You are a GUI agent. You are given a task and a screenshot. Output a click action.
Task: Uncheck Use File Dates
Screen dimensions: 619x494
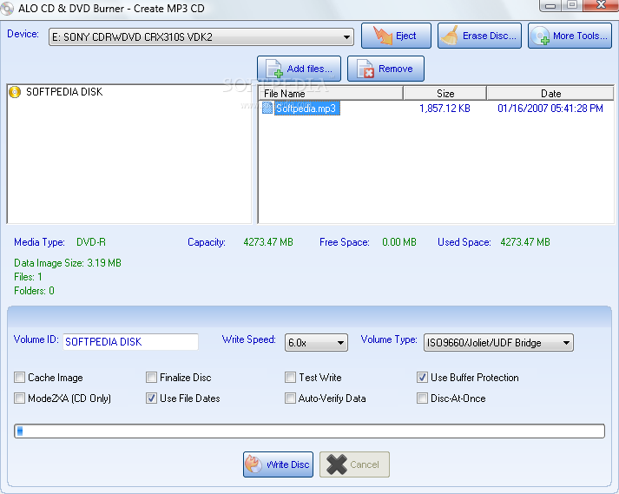[151, 398]
